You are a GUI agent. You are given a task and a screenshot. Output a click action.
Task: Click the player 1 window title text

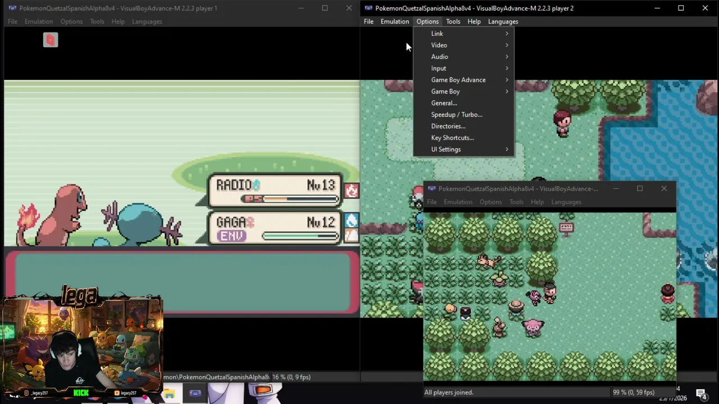118,8
